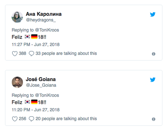View 33 people are talking about this
The image size is (164, 128).
(66, 54)
